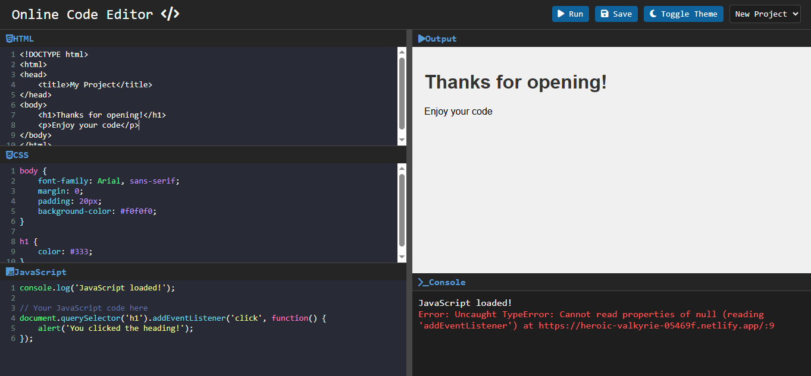Click the console.log('JavaScript loaded!') line
This screenshot has height=376, width=811.
coord(98,287)
